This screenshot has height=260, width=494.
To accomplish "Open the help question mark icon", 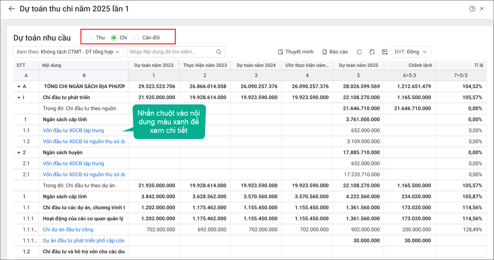I will [472, 9].
